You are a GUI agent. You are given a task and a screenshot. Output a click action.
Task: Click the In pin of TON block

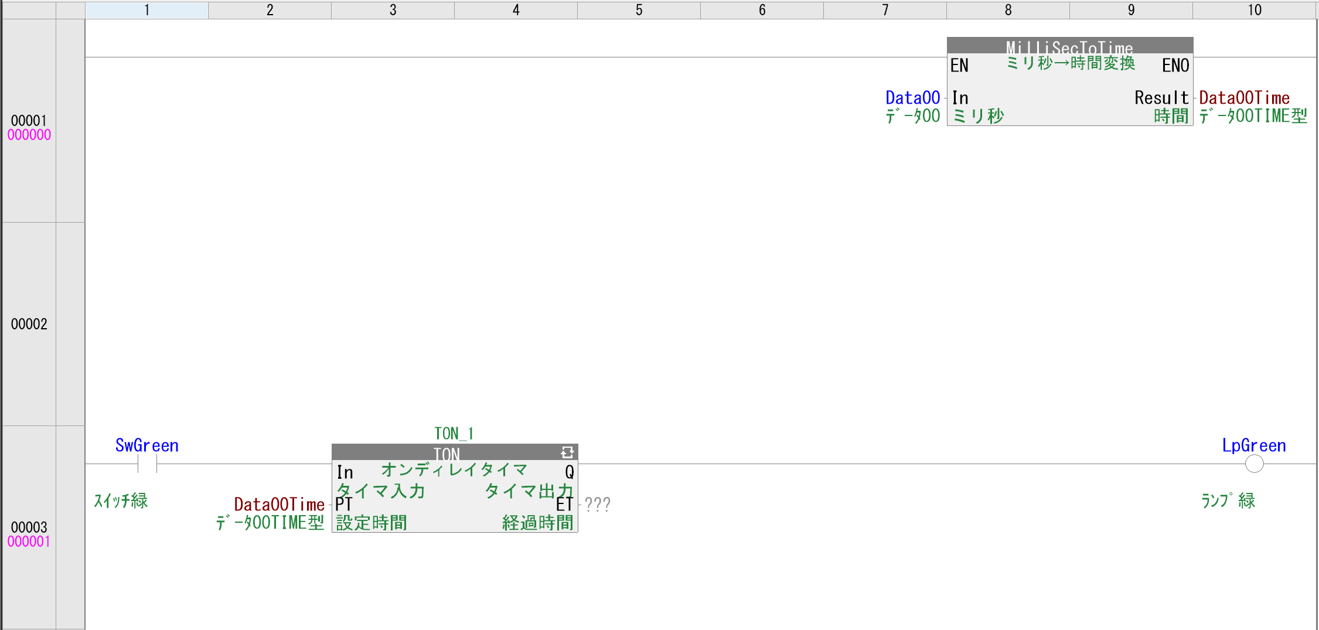coord(345,472)
